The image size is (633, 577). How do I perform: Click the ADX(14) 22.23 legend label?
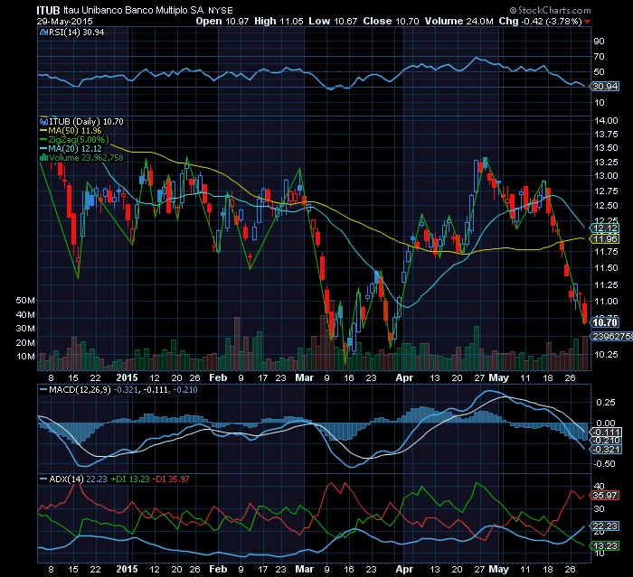78,479
